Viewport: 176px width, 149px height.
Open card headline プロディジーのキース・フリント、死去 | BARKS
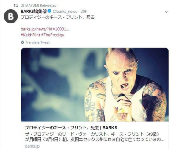(x=71, y=128)
